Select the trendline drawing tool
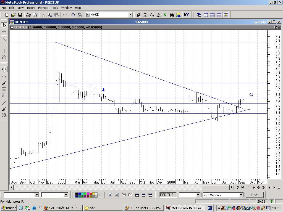The width and height of the screenshot is (283, 212). tap(4, 39)
